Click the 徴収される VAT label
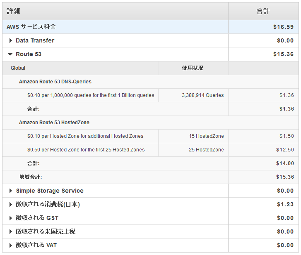Image resolution: width=301 pixels, height=255 pixels. 36,245
